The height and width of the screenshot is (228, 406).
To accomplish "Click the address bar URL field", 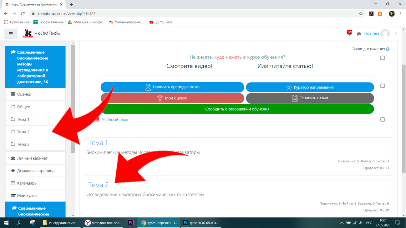I will [197, 14].
